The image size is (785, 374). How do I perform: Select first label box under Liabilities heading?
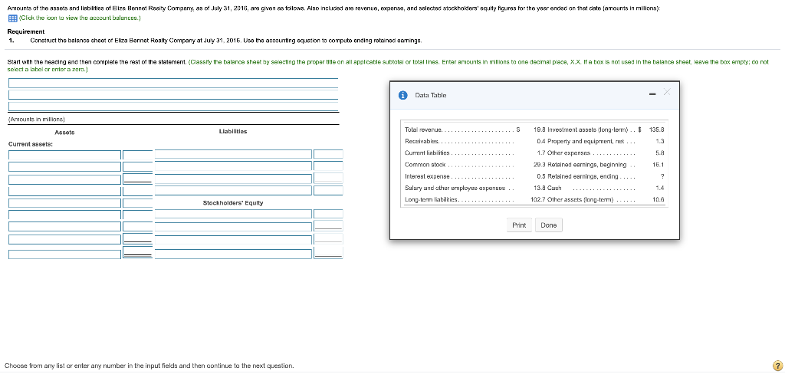click(233, 154)
